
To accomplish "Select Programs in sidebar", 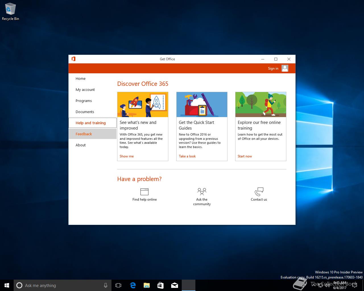I will (92, 101).
